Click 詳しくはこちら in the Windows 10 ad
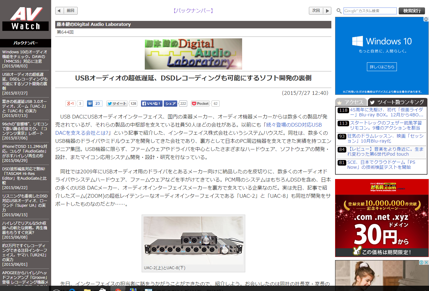This screenshot has height=291, width=429. tap(382, 67)
